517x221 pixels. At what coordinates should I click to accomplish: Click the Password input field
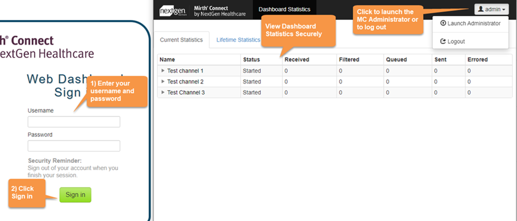(x=74, y=146)
